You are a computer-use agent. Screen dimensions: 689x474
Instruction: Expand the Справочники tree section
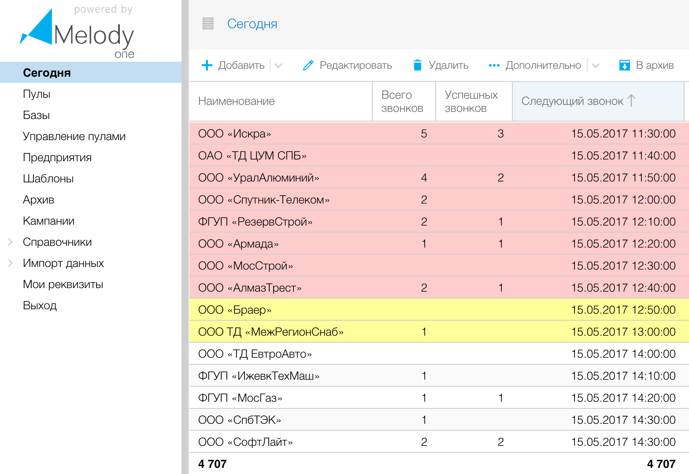(10, 242)
